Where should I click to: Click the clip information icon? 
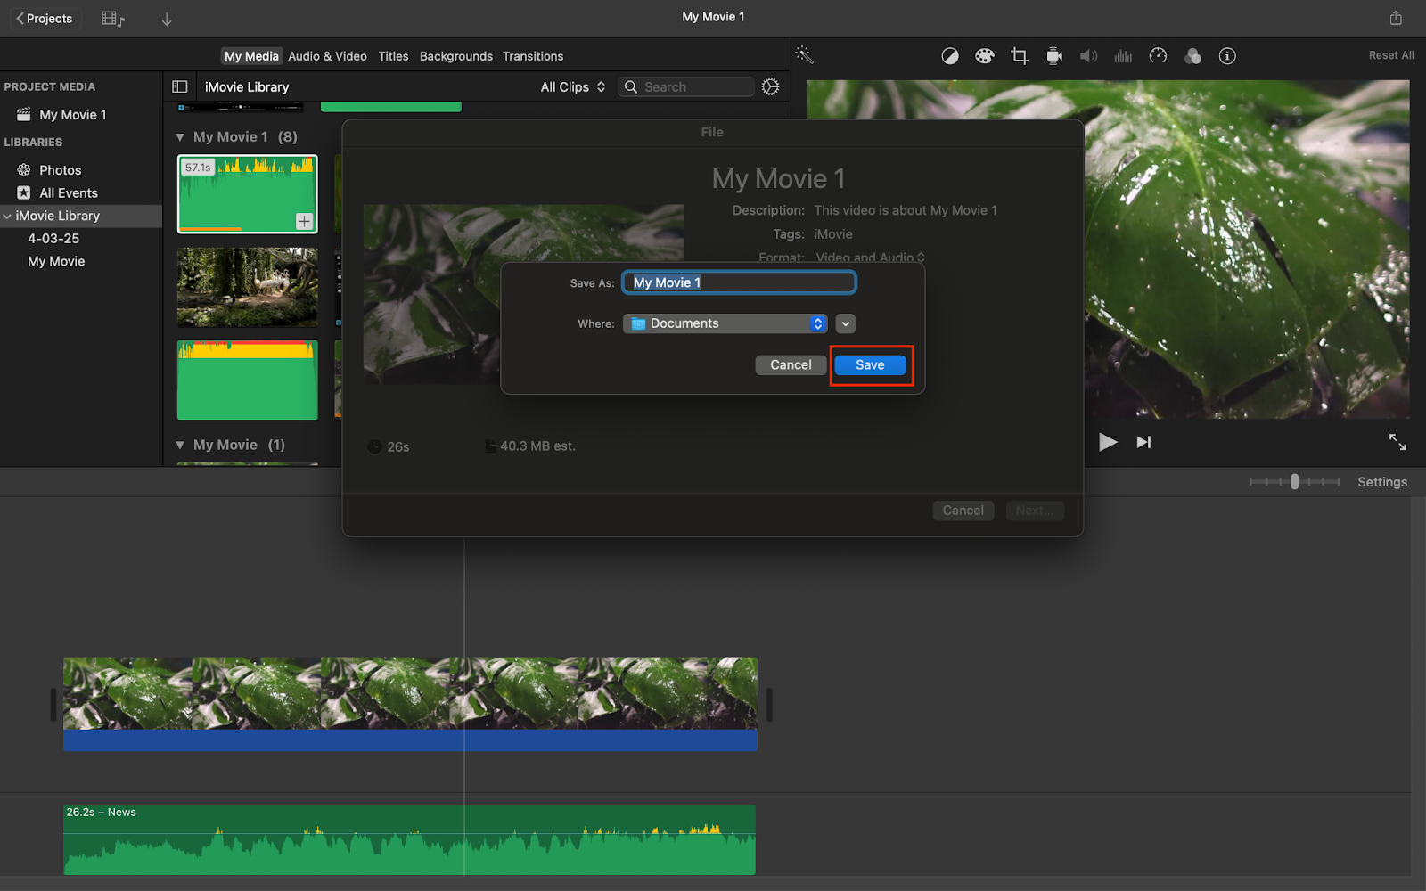1227,56
